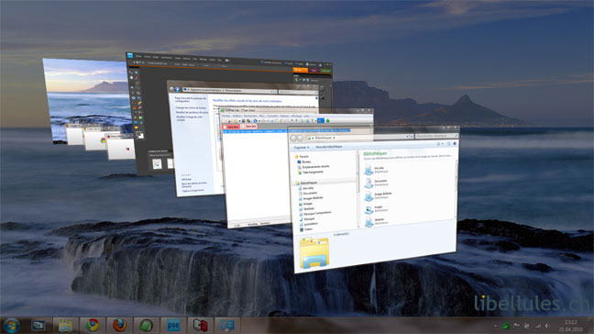
Task: Click the Nouvelle bibliothèque toolbar button
Action: click(x=329, y=146)
